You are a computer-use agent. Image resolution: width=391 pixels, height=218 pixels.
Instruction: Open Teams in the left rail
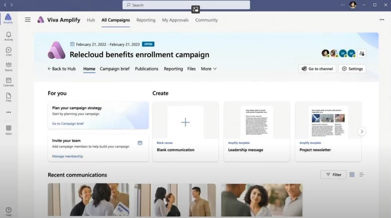9,67
